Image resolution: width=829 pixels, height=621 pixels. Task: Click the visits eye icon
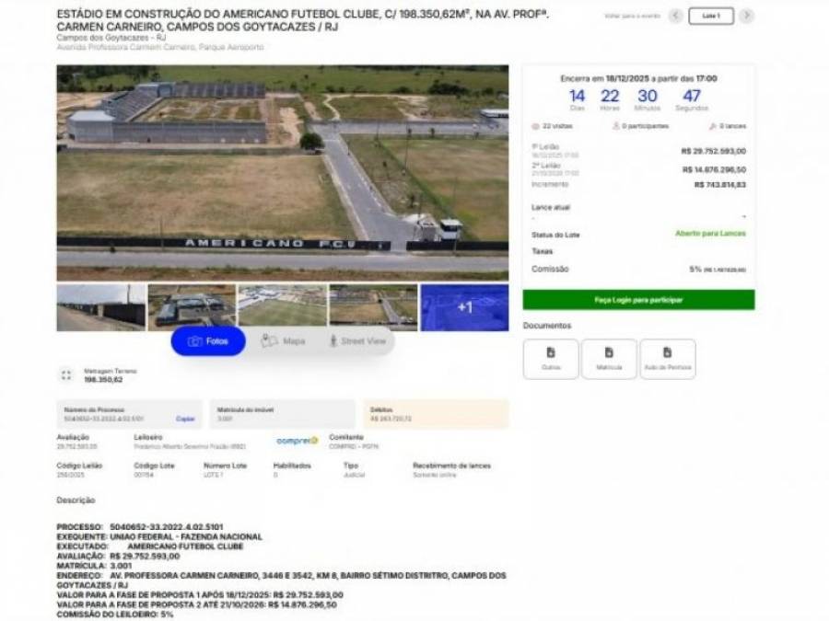536,126
